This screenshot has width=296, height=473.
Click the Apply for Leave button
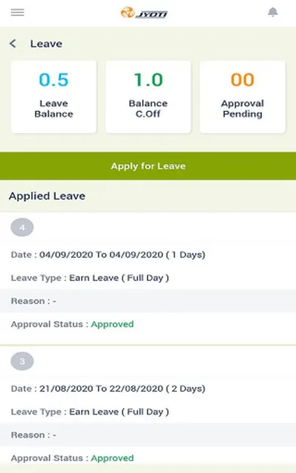[x=148, y=166]
